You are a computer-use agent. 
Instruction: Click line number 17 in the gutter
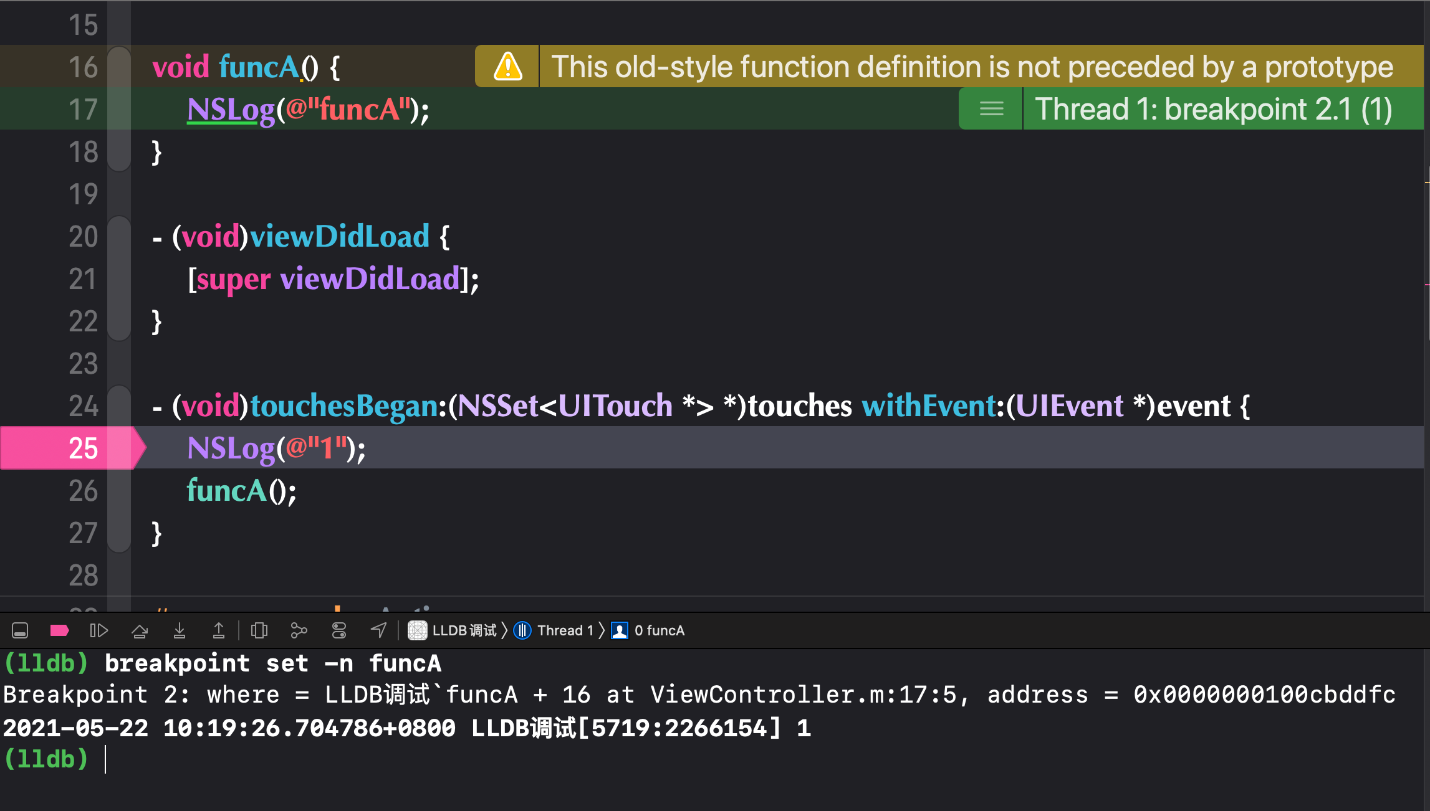83,110
